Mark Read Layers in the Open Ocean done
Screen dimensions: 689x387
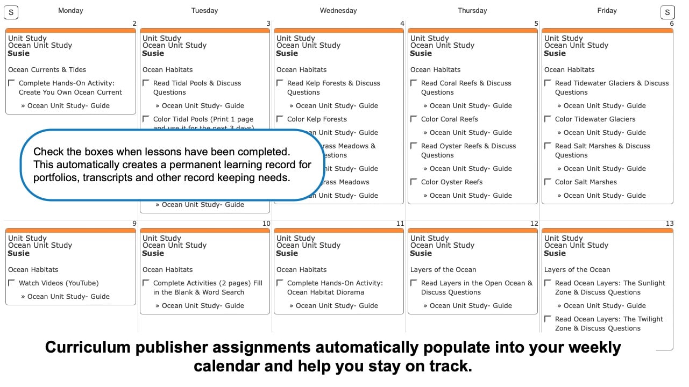coord(414,283)
